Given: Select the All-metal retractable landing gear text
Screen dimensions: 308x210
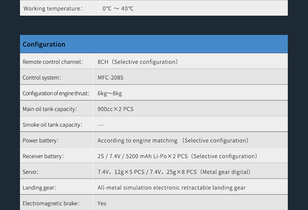Looking at the screenshot, I should pyautogui.click(x=172, y=188).
